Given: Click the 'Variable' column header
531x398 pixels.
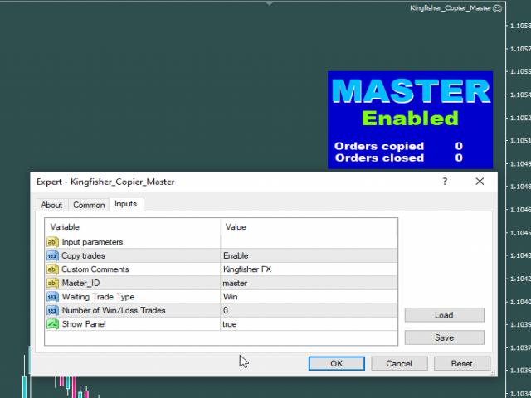Looking at the screenshot, I should [133, 226].
